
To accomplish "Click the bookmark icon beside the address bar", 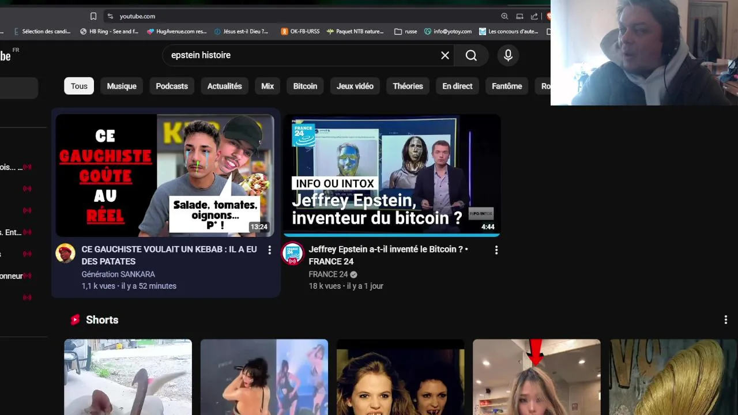I will [x=93, y=16].
